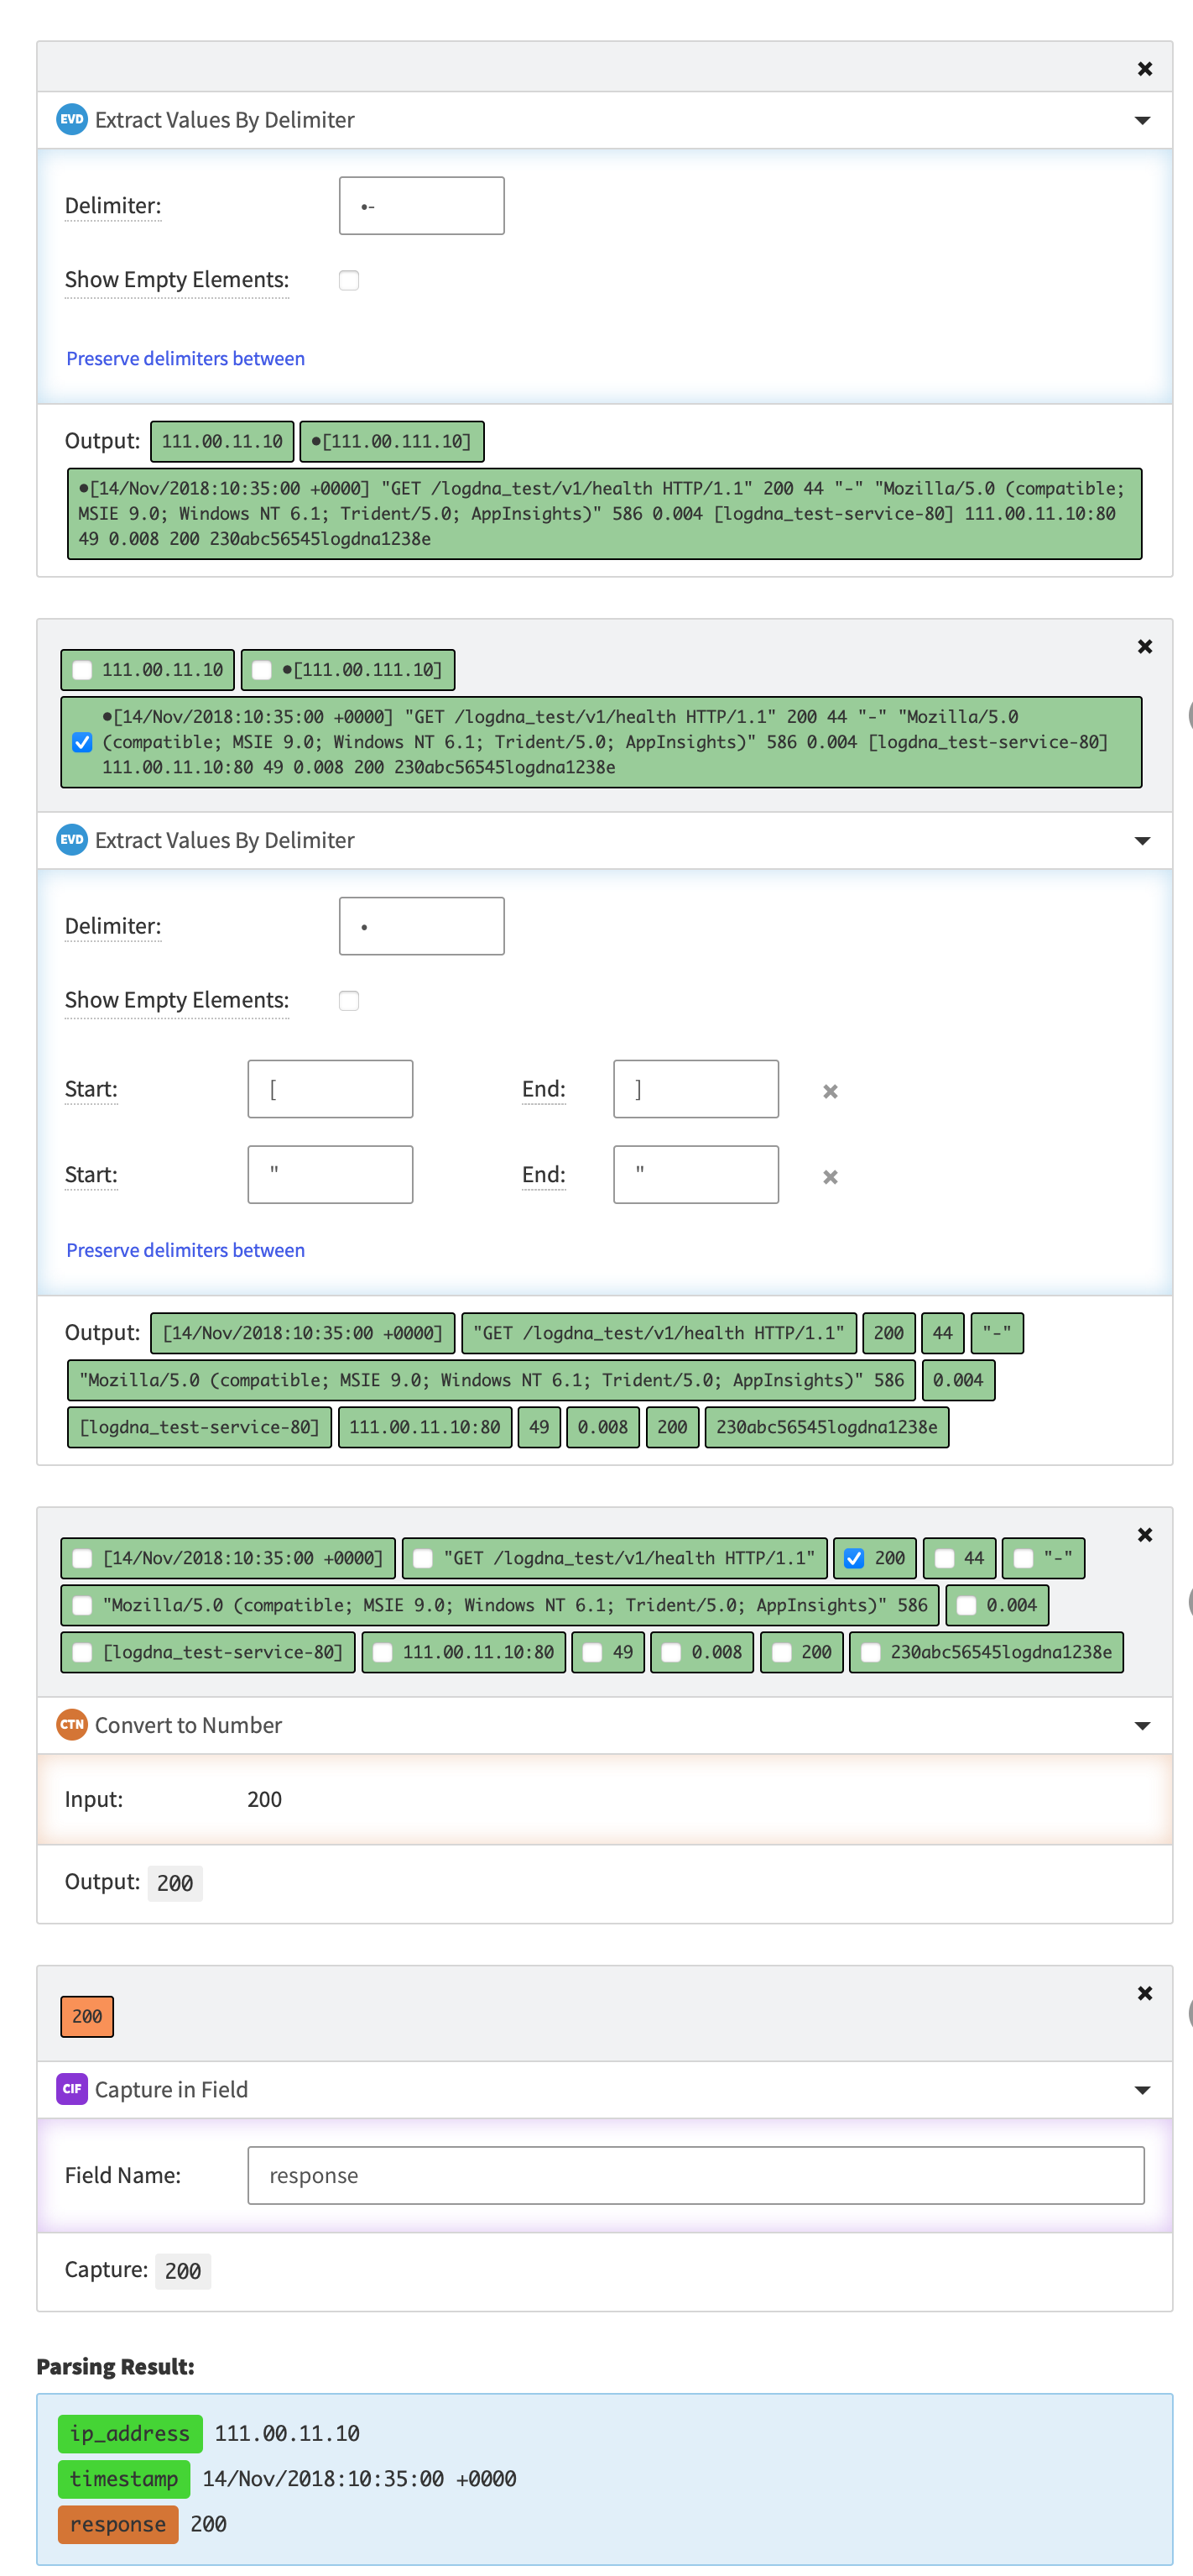Tick the 0.004 value checkbox
Image resolution: width=1193 pixels, height=2576 pixels.
point(966,1605)
